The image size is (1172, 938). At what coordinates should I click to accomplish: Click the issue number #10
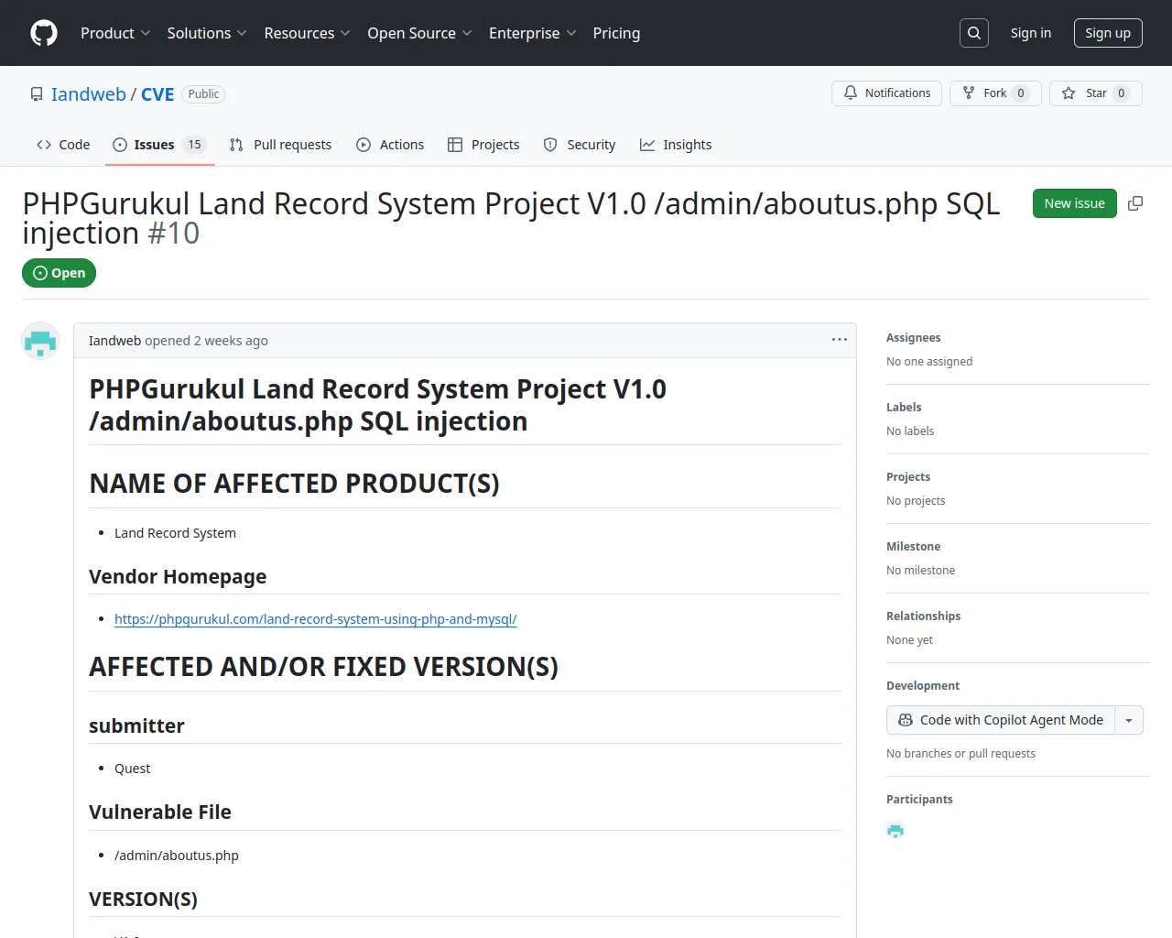174,234
